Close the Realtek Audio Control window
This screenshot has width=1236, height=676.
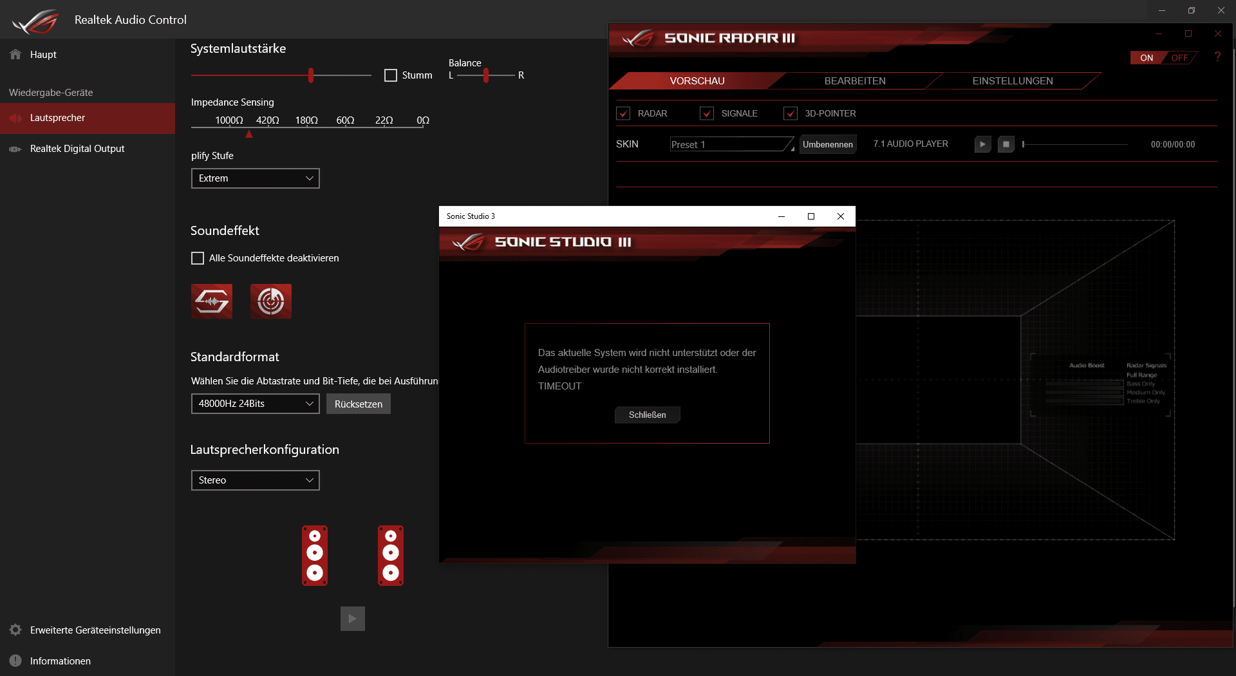point(1221,10)
